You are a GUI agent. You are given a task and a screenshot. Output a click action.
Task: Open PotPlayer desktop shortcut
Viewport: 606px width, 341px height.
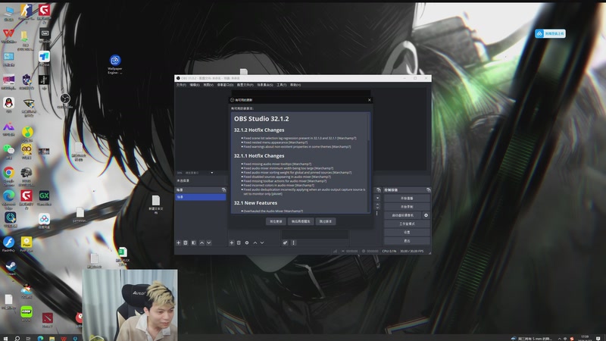27,244
